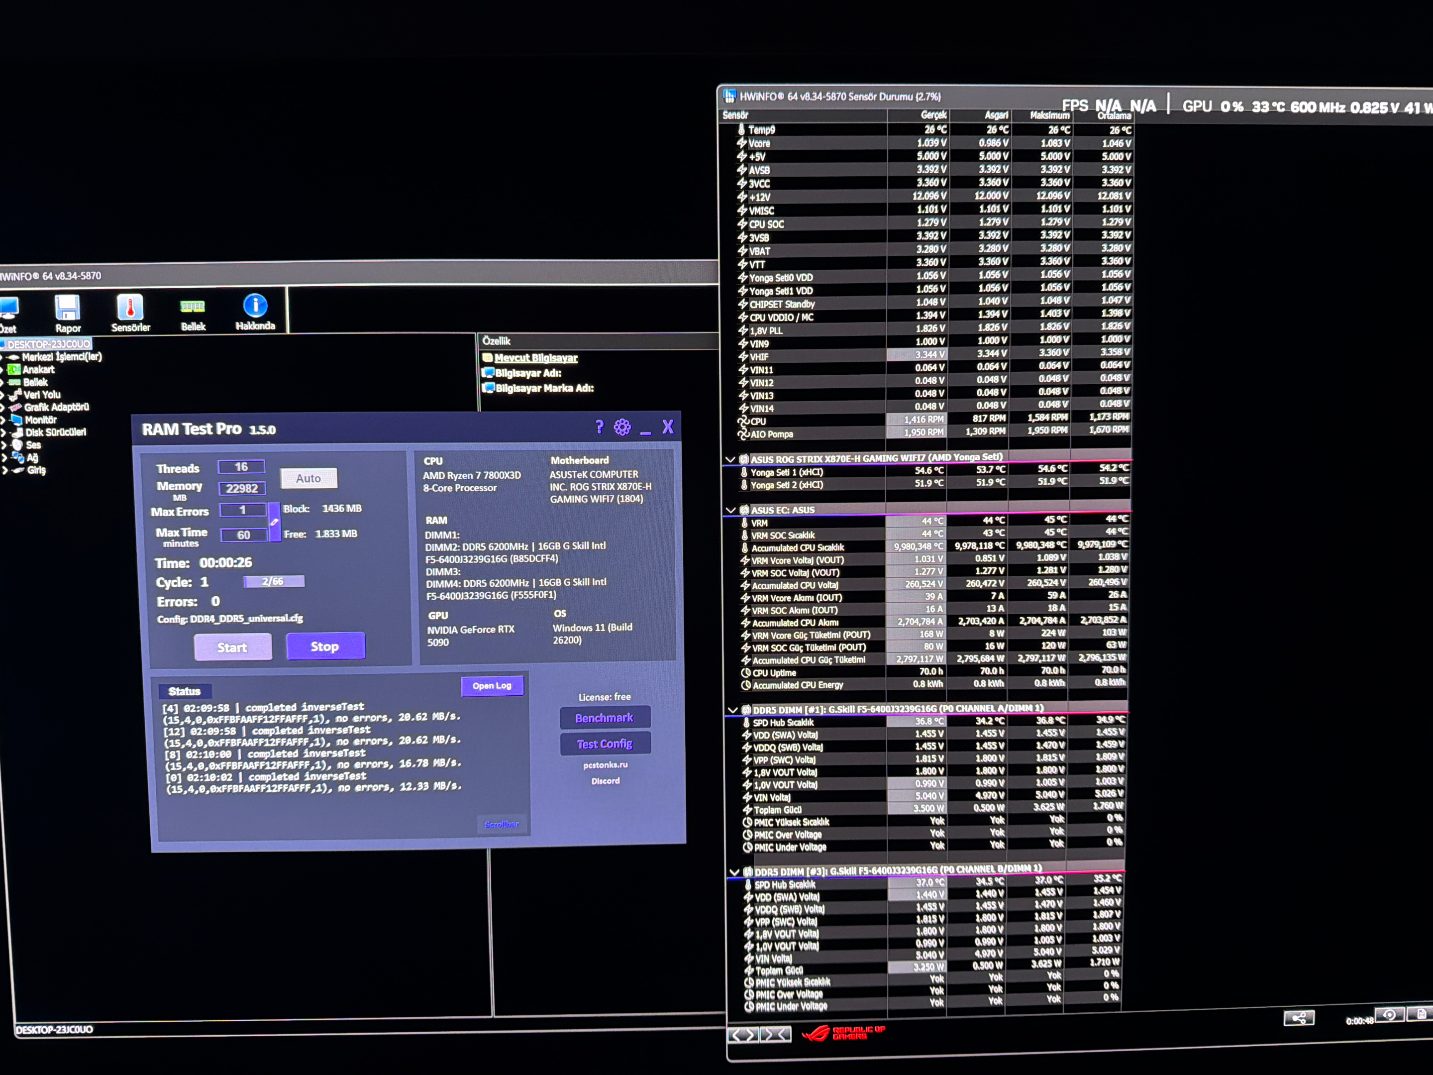Click the Scrollbar control in Status panel

[x=502, y=824]
